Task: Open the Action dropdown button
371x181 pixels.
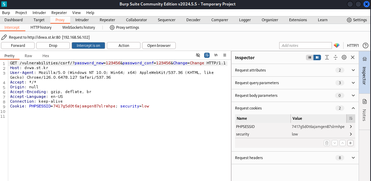Action: click(x=124, y=46)
